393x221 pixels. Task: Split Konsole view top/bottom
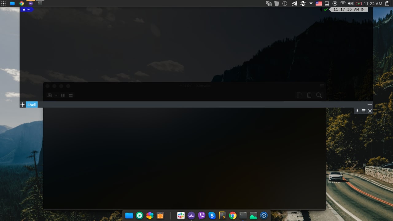coord(71,95)
